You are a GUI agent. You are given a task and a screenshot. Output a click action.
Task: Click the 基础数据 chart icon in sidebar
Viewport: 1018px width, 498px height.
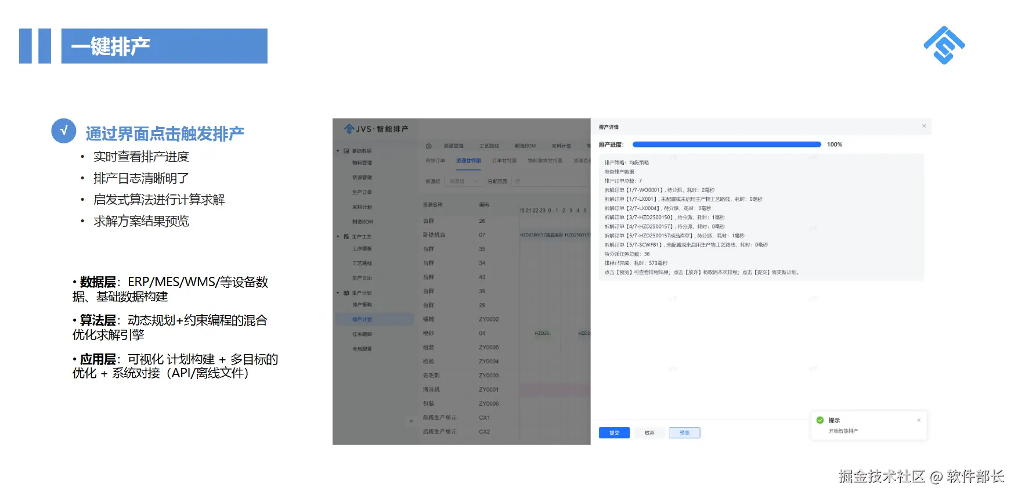(x=346, y=151)
